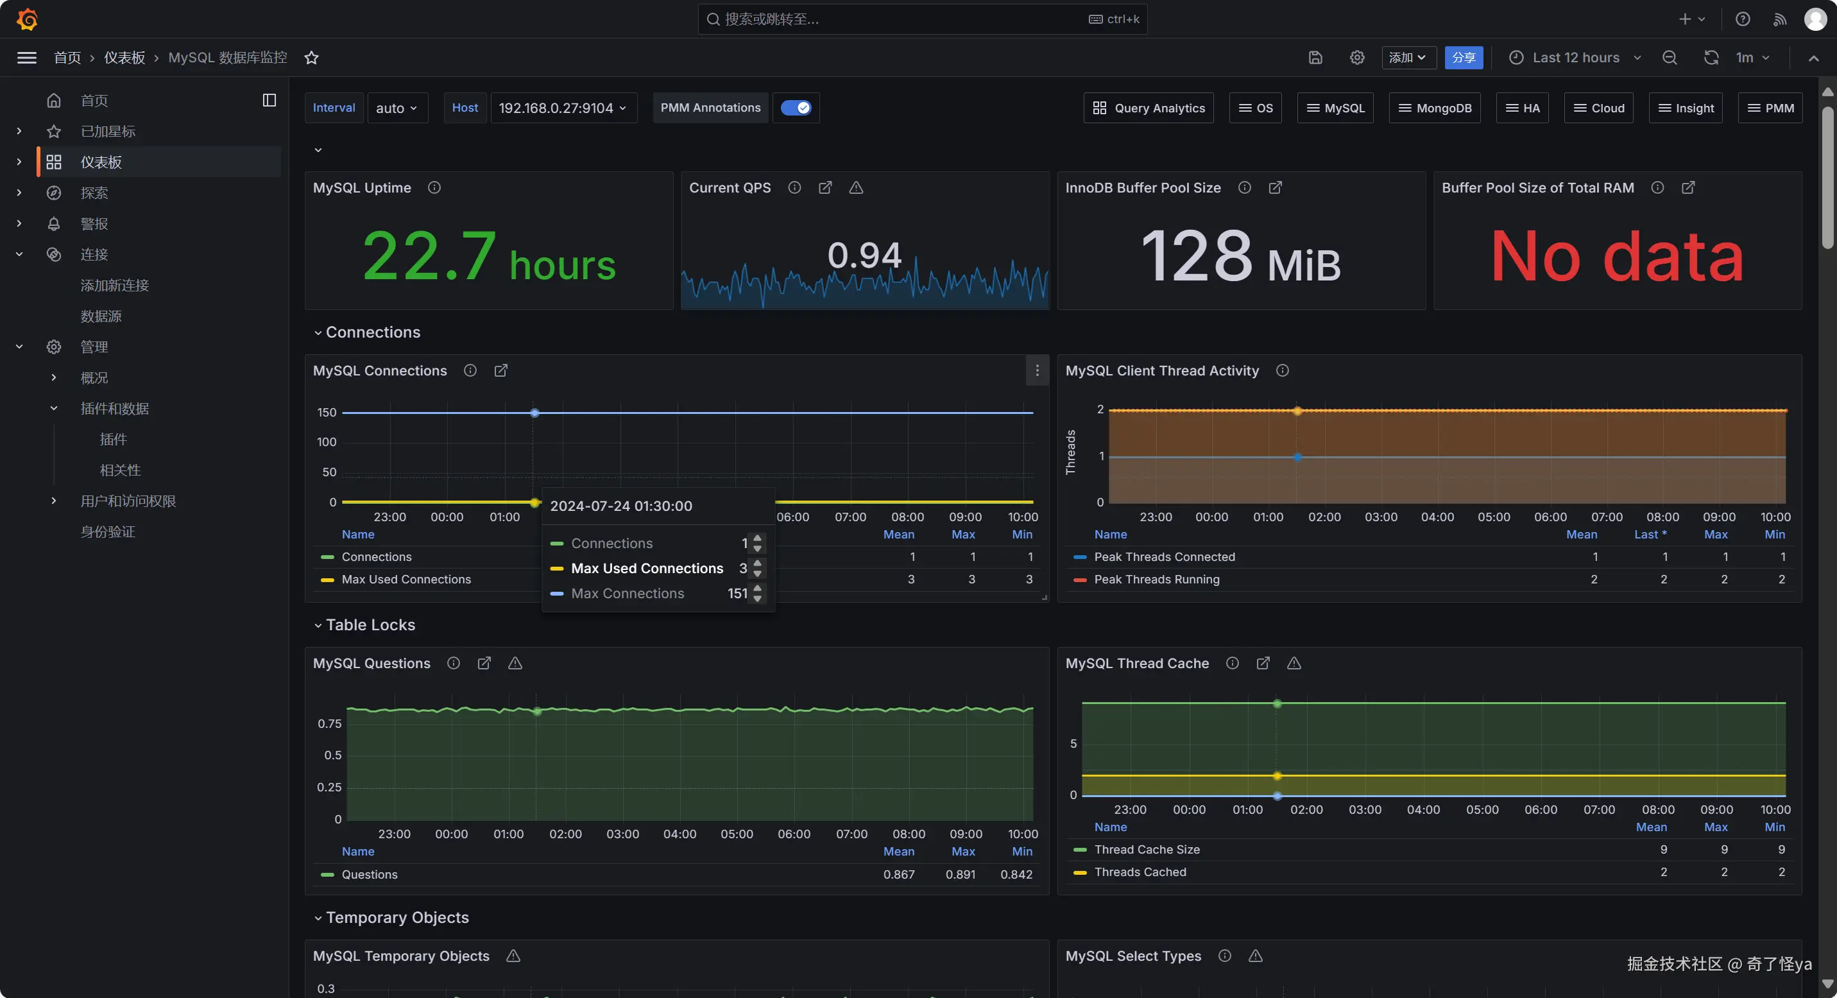Dock the sidebar menu panel icon
This screenshot has width=1837, height=998.
(269, 101)
